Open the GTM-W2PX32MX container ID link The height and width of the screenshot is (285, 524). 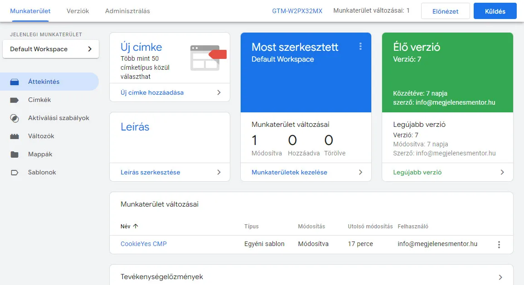[x=297, y=11]
